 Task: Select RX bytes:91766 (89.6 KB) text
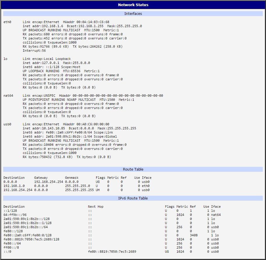pyautogui.click(x=46, y=46)
